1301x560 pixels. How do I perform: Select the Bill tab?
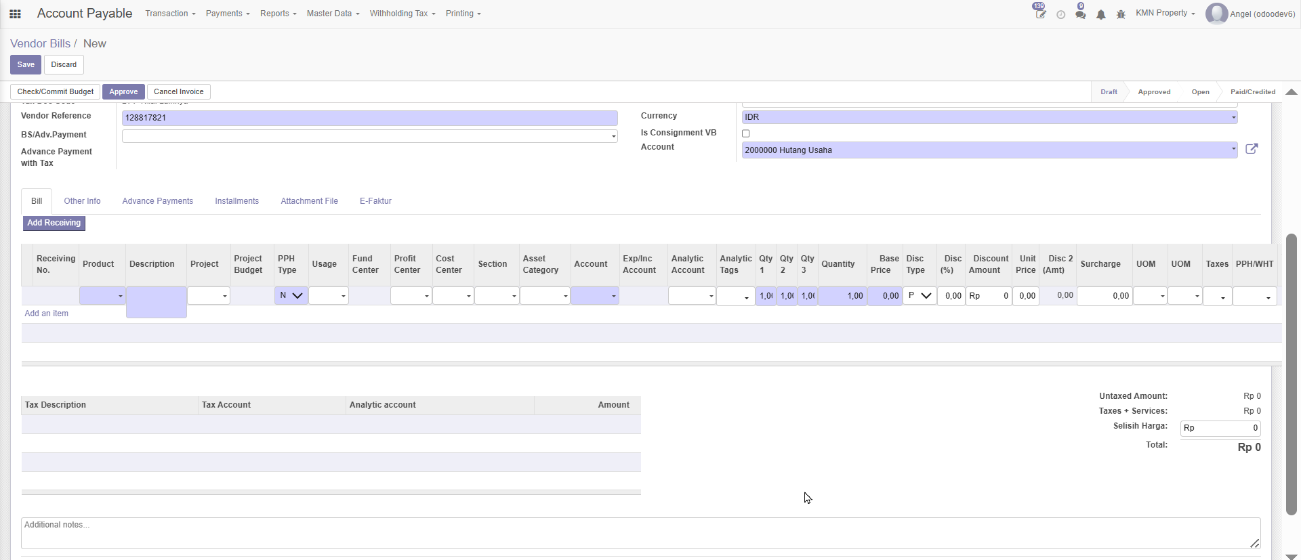coord(37,201)
